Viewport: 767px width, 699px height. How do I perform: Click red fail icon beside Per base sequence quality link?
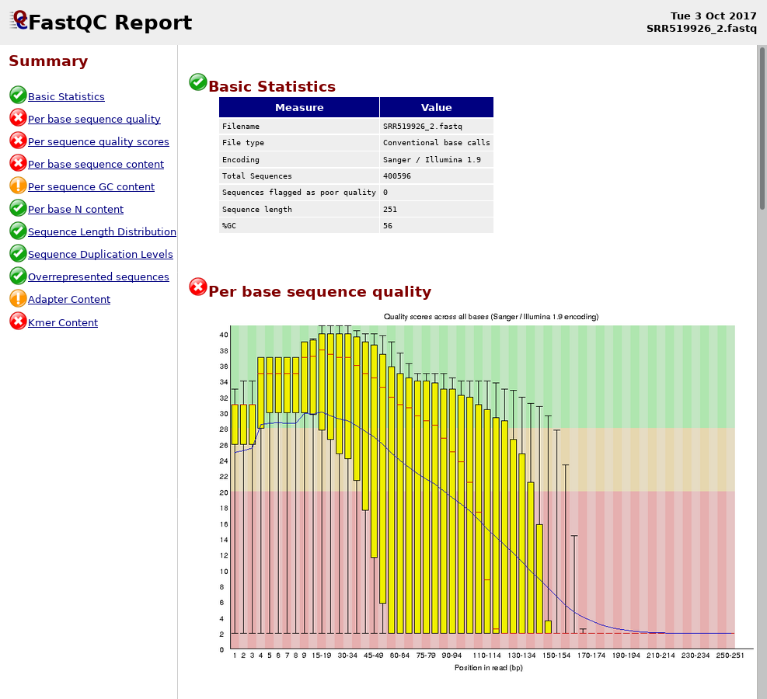(x=18, y=118)
